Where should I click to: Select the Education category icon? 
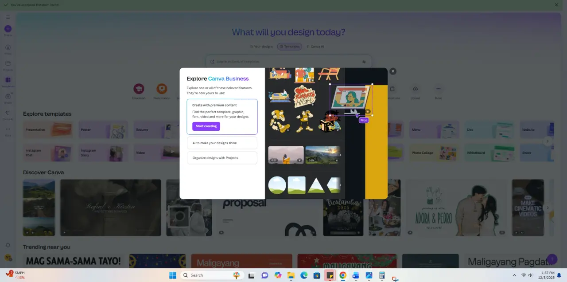[139, 89]
